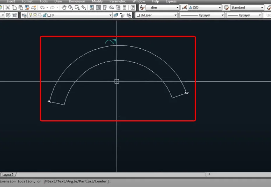The width and height of the screenshot is (271, 187).
Task: Expand the undo history arrow
Action: (47, 8)
